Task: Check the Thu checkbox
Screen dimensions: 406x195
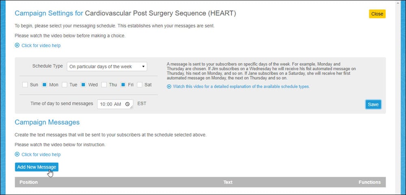Action: pos(104,84)
